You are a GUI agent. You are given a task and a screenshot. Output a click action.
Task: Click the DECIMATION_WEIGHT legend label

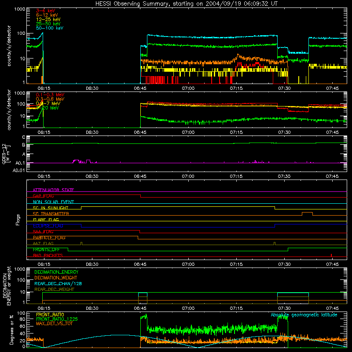(x=56, y=278)
